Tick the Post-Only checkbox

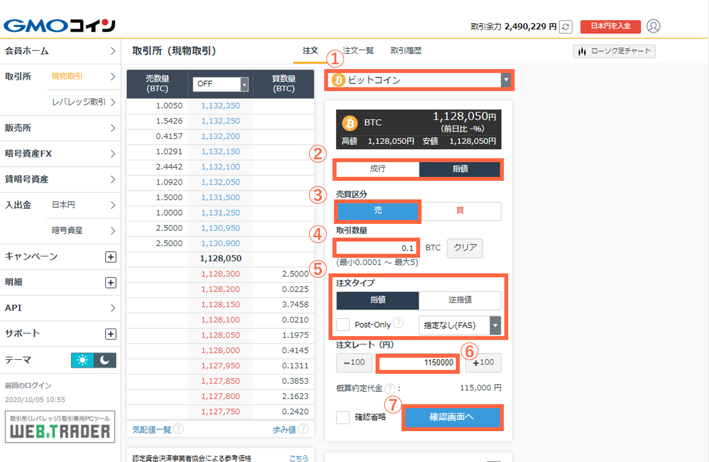(343, 324)
